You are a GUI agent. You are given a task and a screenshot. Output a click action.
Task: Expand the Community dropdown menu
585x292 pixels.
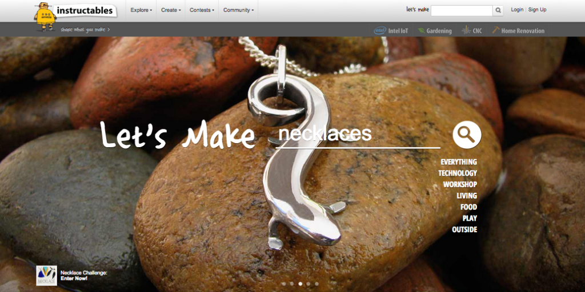238,10
